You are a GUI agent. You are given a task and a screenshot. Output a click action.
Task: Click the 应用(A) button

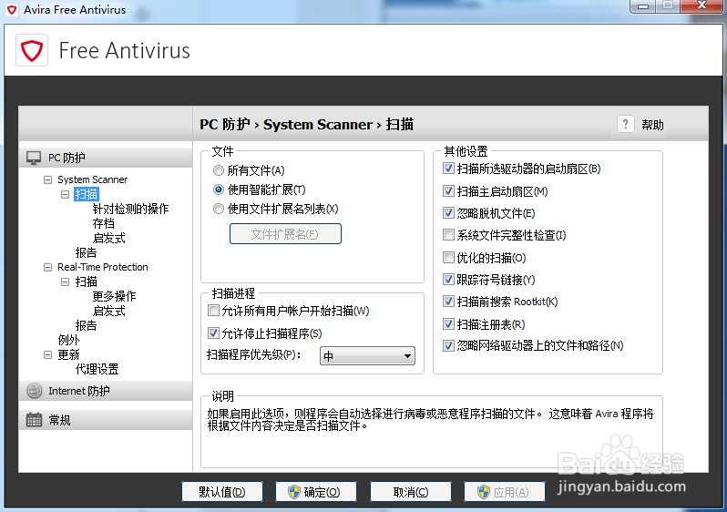tap(505, 492)
